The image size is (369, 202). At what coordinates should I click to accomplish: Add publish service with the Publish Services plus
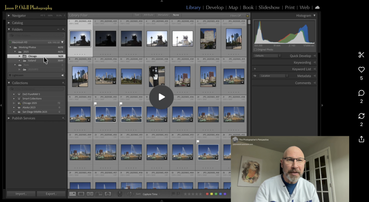[63, 118]
